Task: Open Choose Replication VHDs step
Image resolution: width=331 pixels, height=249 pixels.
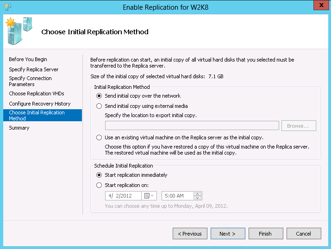Action: pos(37,93)
